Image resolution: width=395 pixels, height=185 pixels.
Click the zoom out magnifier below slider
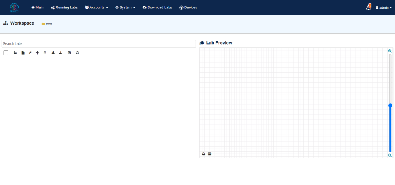pos(390,155)
